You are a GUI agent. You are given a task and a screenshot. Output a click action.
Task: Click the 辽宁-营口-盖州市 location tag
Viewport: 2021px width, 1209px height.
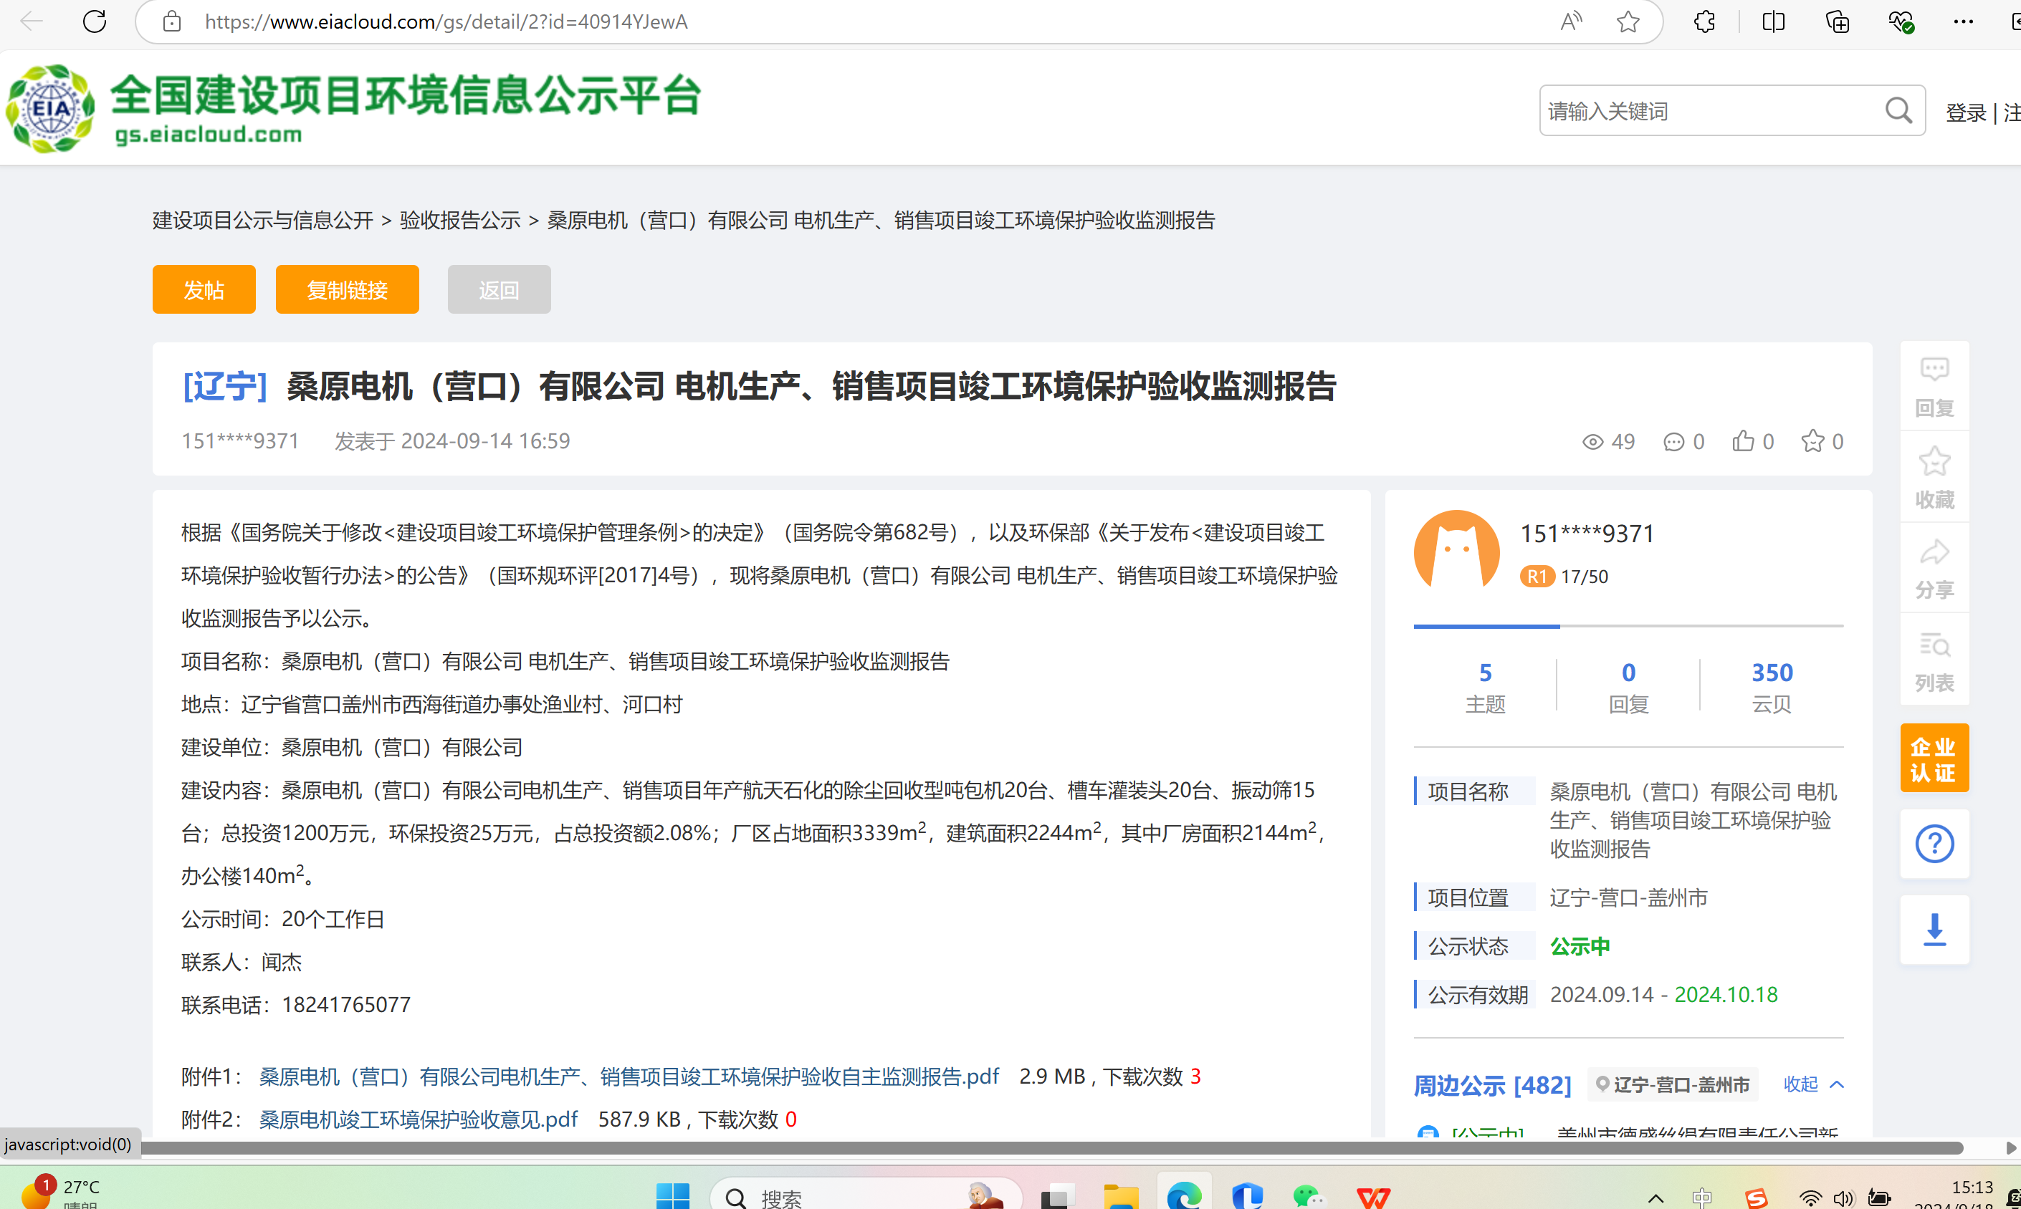pyautogui.click(x=1672, y=1084)
